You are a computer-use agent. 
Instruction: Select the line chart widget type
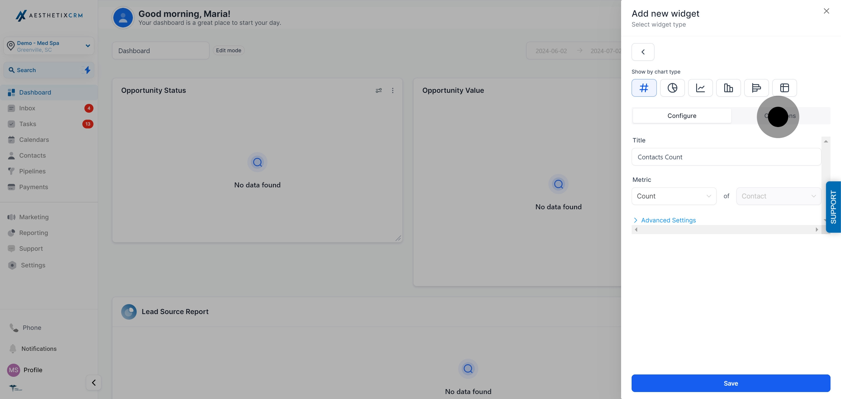pos(700,88)
